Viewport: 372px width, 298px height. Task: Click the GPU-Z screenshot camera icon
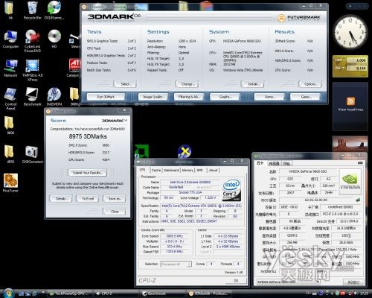[360, 163]
